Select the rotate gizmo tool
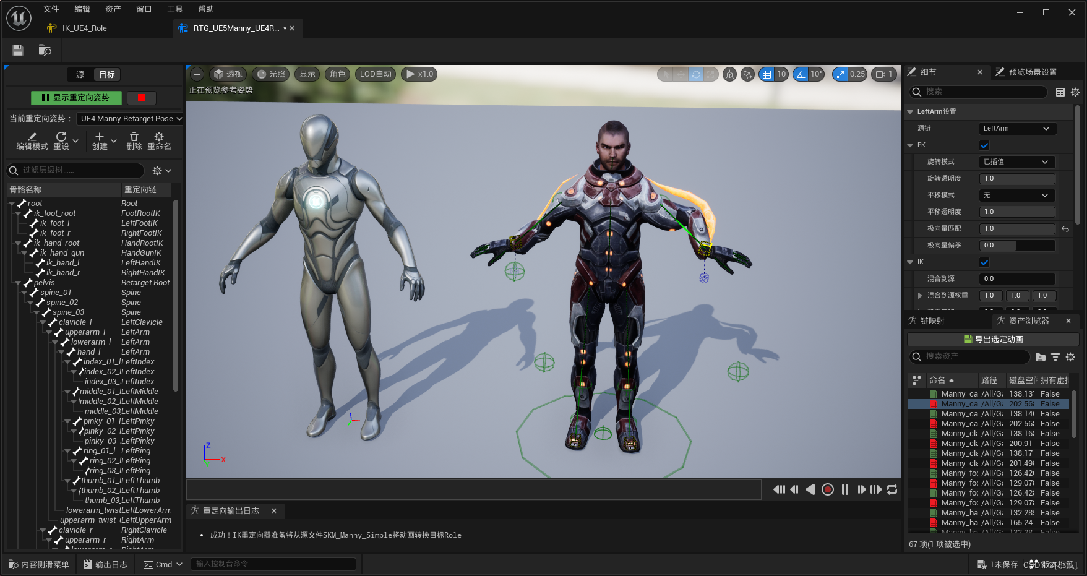Screen dimensions: 1087x576 [696, 74]
